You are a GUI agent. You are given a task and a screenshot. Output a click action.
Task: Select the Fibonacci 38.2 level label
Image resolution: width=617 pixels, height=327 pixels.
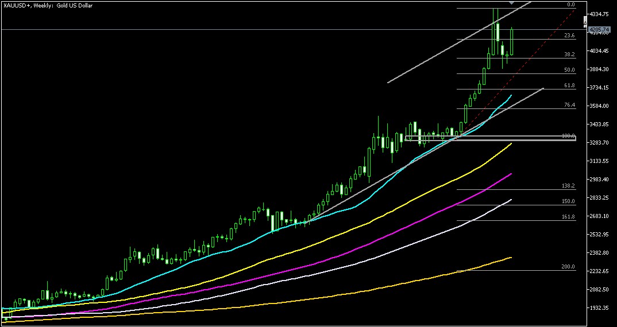click(569, 54)
